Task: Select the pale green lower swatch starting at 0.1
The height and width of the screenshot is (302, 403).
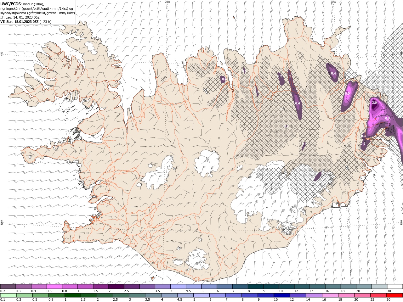Action: (x=9, y=295)
